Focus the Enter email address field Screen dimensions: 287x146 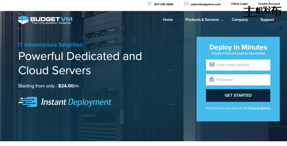(241, 65)
